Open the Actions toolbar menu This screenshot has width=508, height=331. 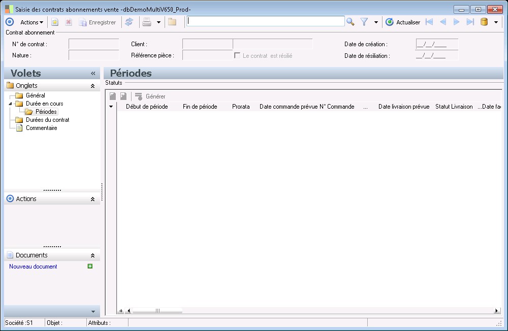tap(31, 22)
